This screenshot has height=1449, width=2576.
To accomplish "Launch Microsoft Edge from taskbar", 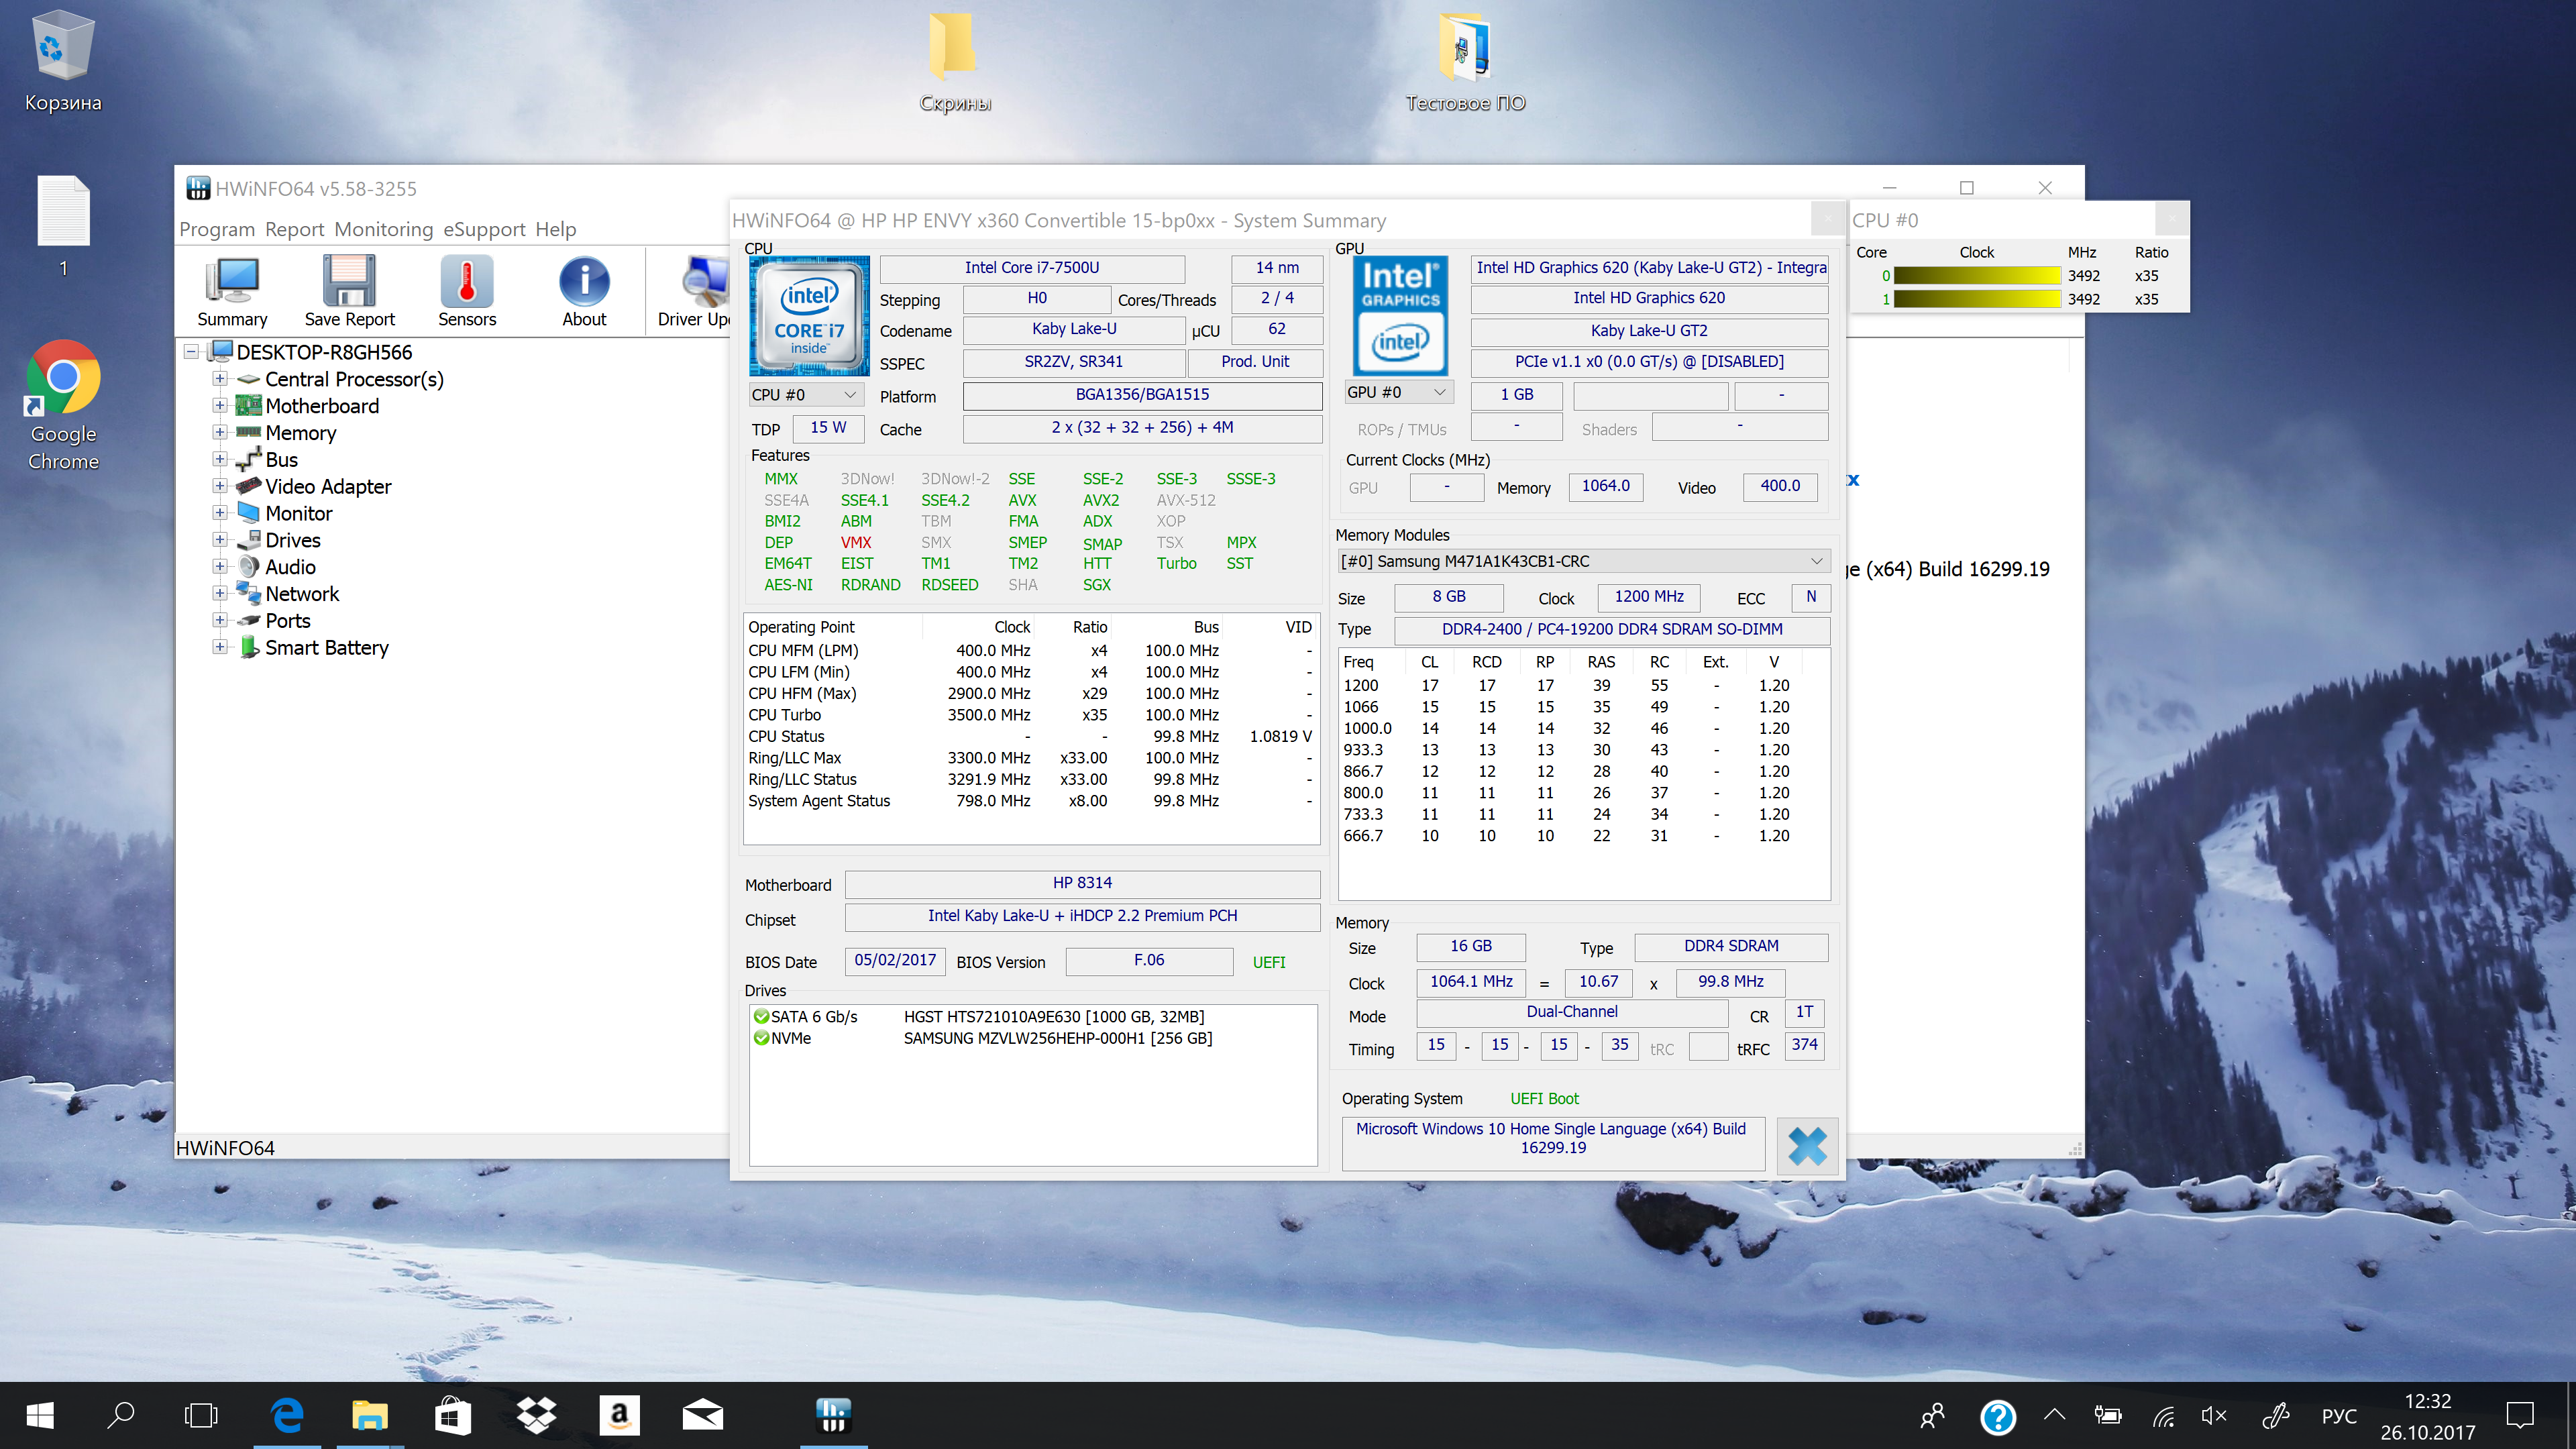I will coord(288,1415).
